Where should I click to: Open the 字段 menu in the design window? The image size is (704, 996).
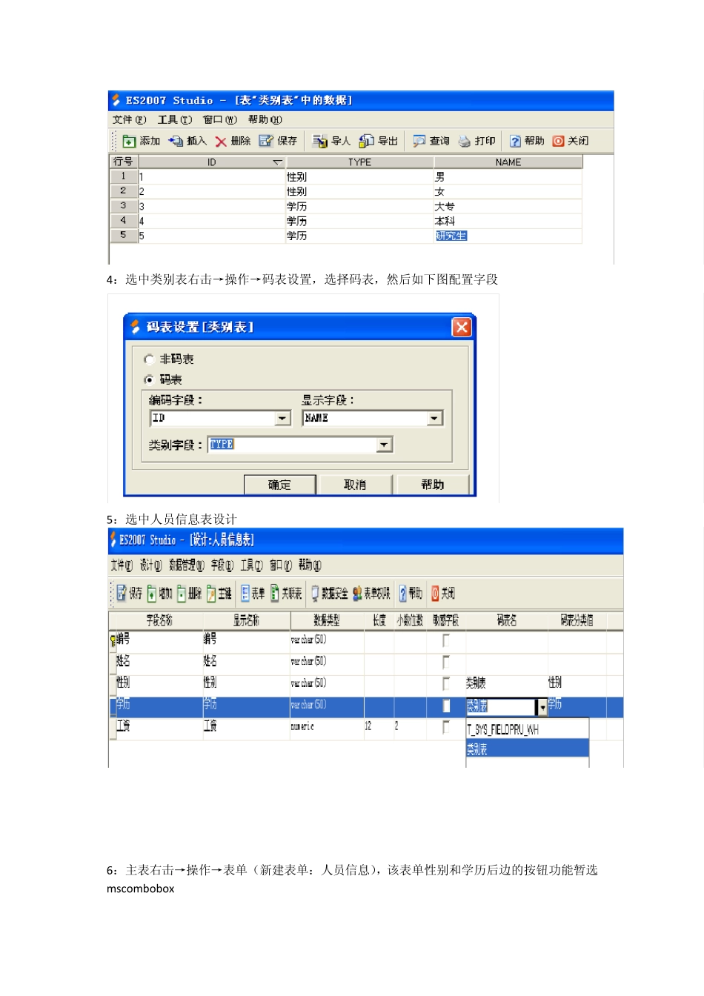pos(222,565)
